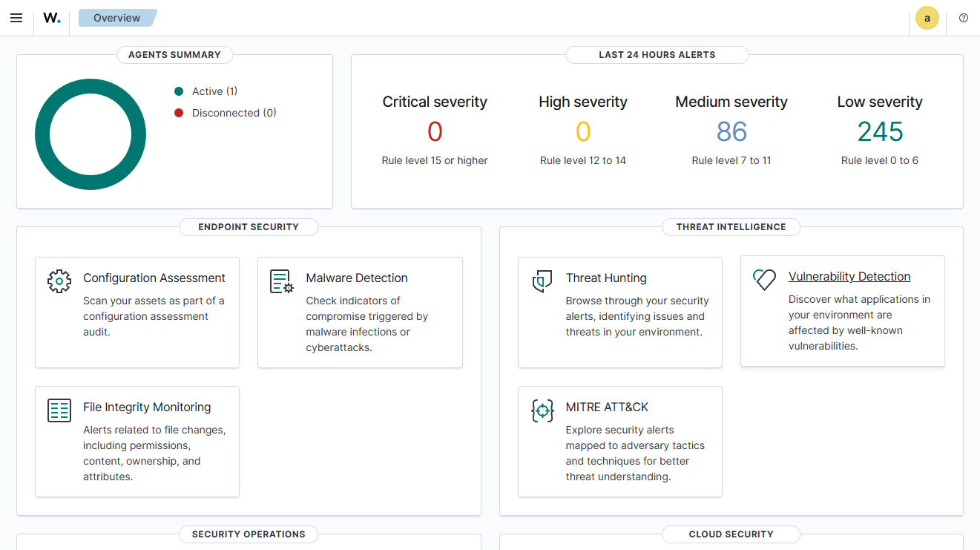Image resolution: width=980 pixels, height=550 pixels.
Task: Click 'Rule level 15 or higher' text
Action: point(435,160)
